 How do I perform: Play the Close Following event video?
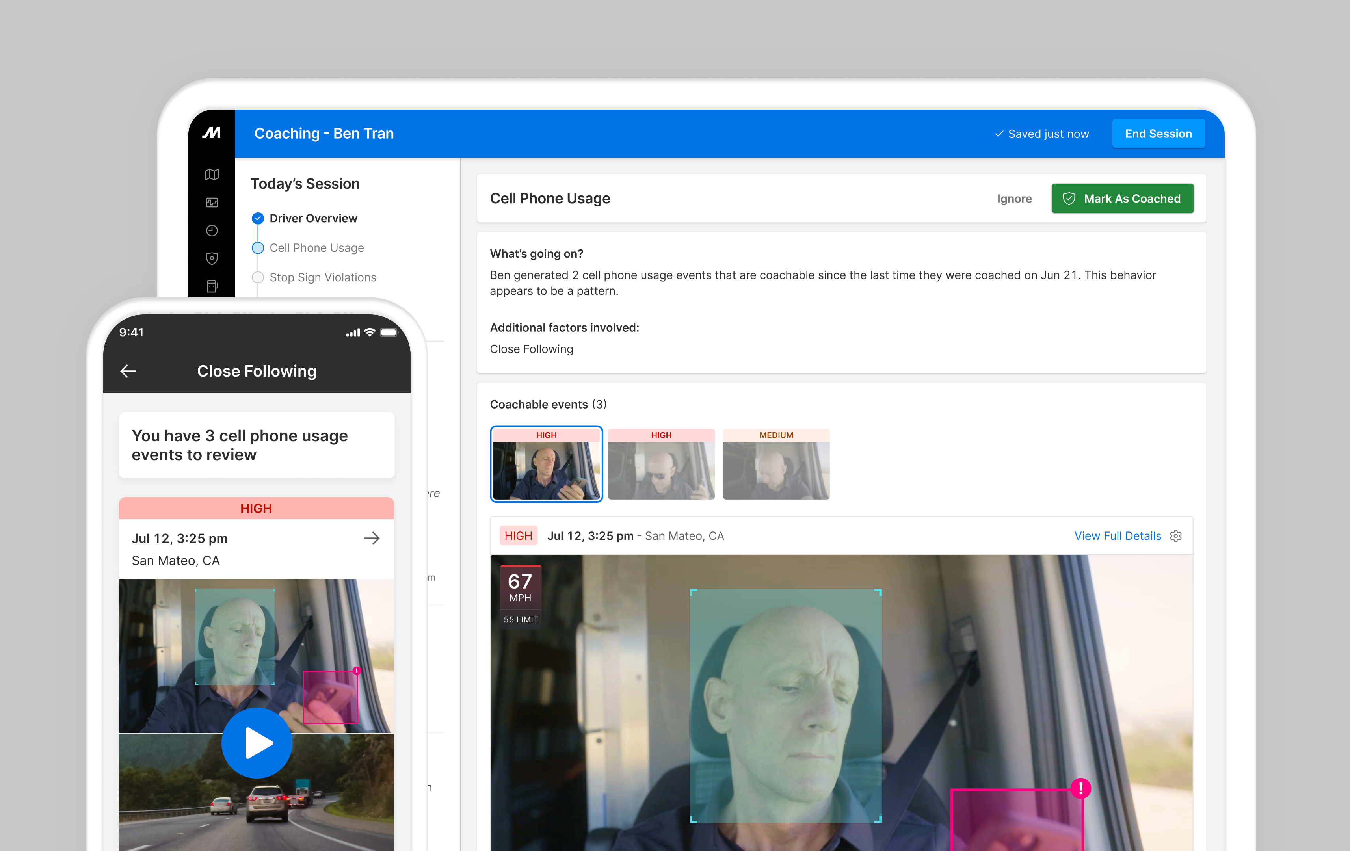point(257,742)
